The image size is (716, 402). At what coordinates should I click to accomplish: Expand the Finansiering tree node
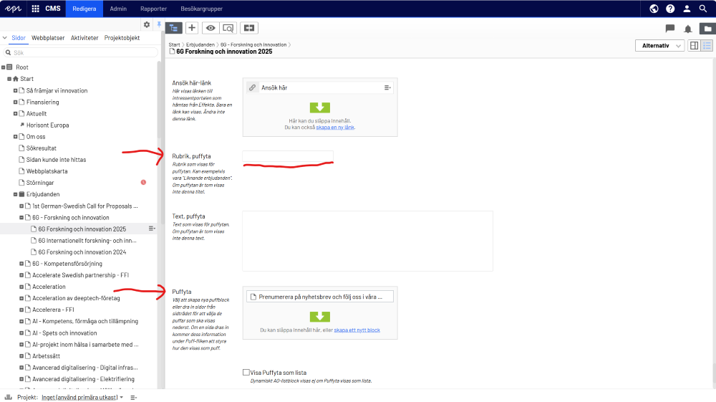click(16, 102)
